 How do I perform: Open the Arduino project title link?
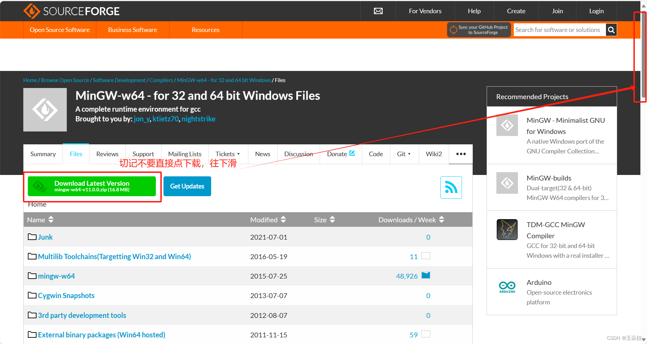pyautogui.click(x=539, y=282)
